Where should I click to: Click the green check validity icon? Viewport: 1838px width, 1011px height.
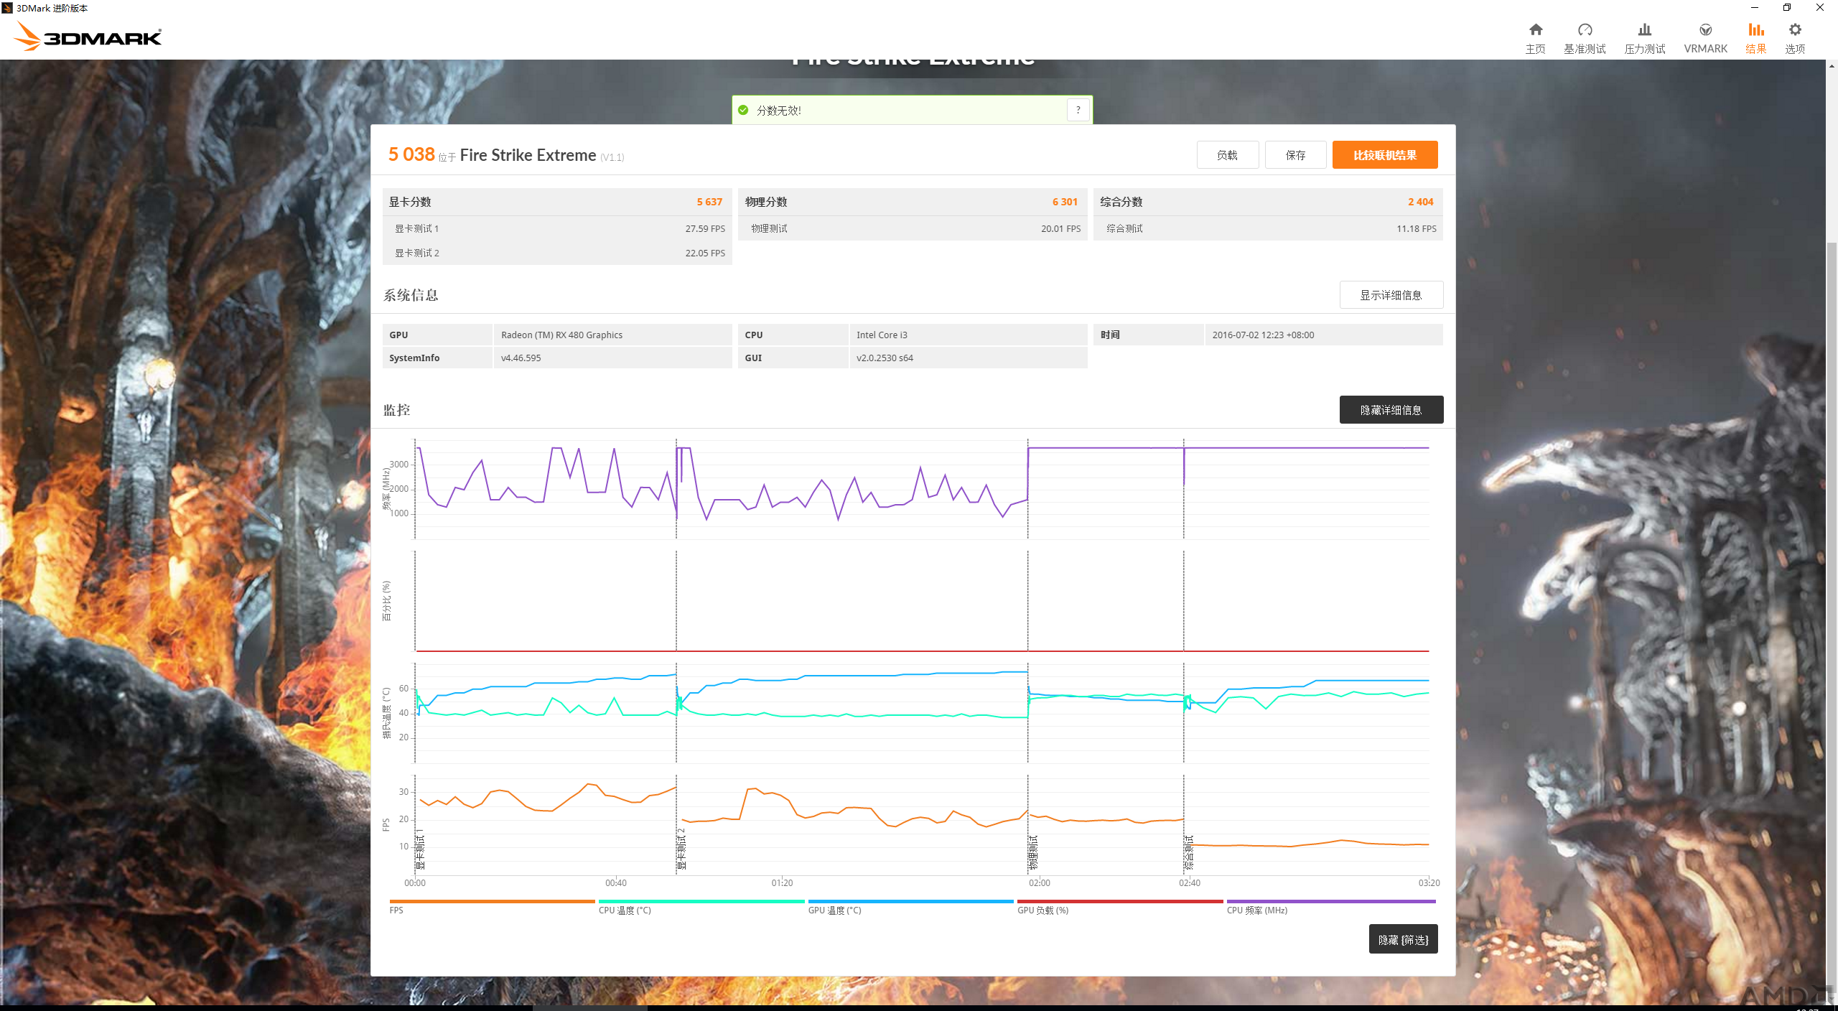click(x=743, y=110)
